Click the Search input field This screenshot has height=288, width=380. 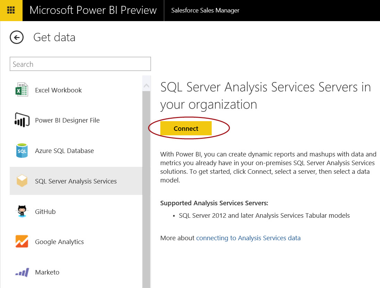(x=80, y=64)
